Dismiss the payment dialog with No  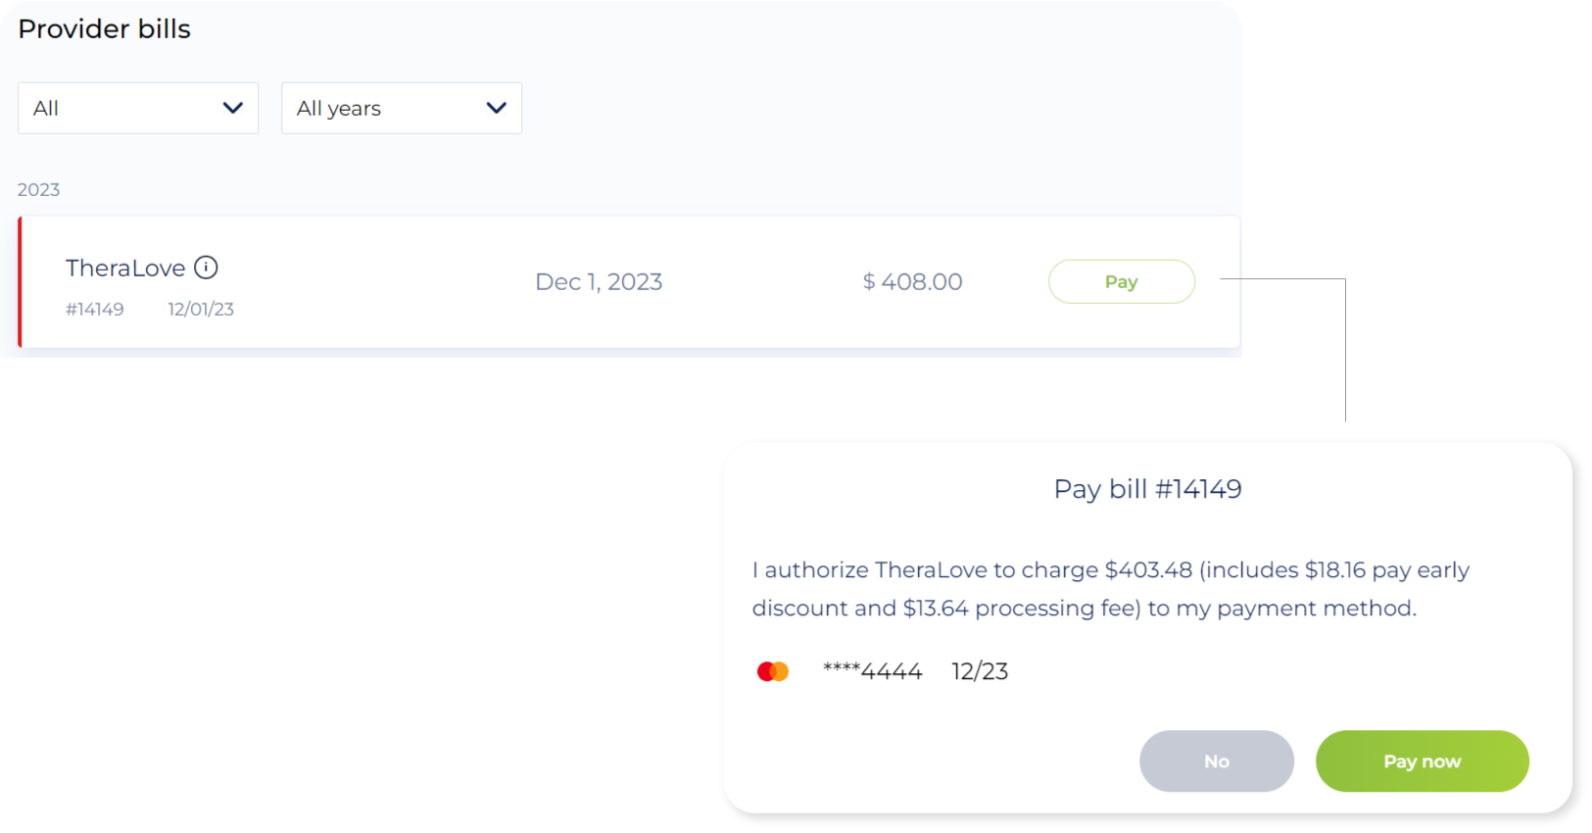pyautogui.click(x=1216, y=760)
